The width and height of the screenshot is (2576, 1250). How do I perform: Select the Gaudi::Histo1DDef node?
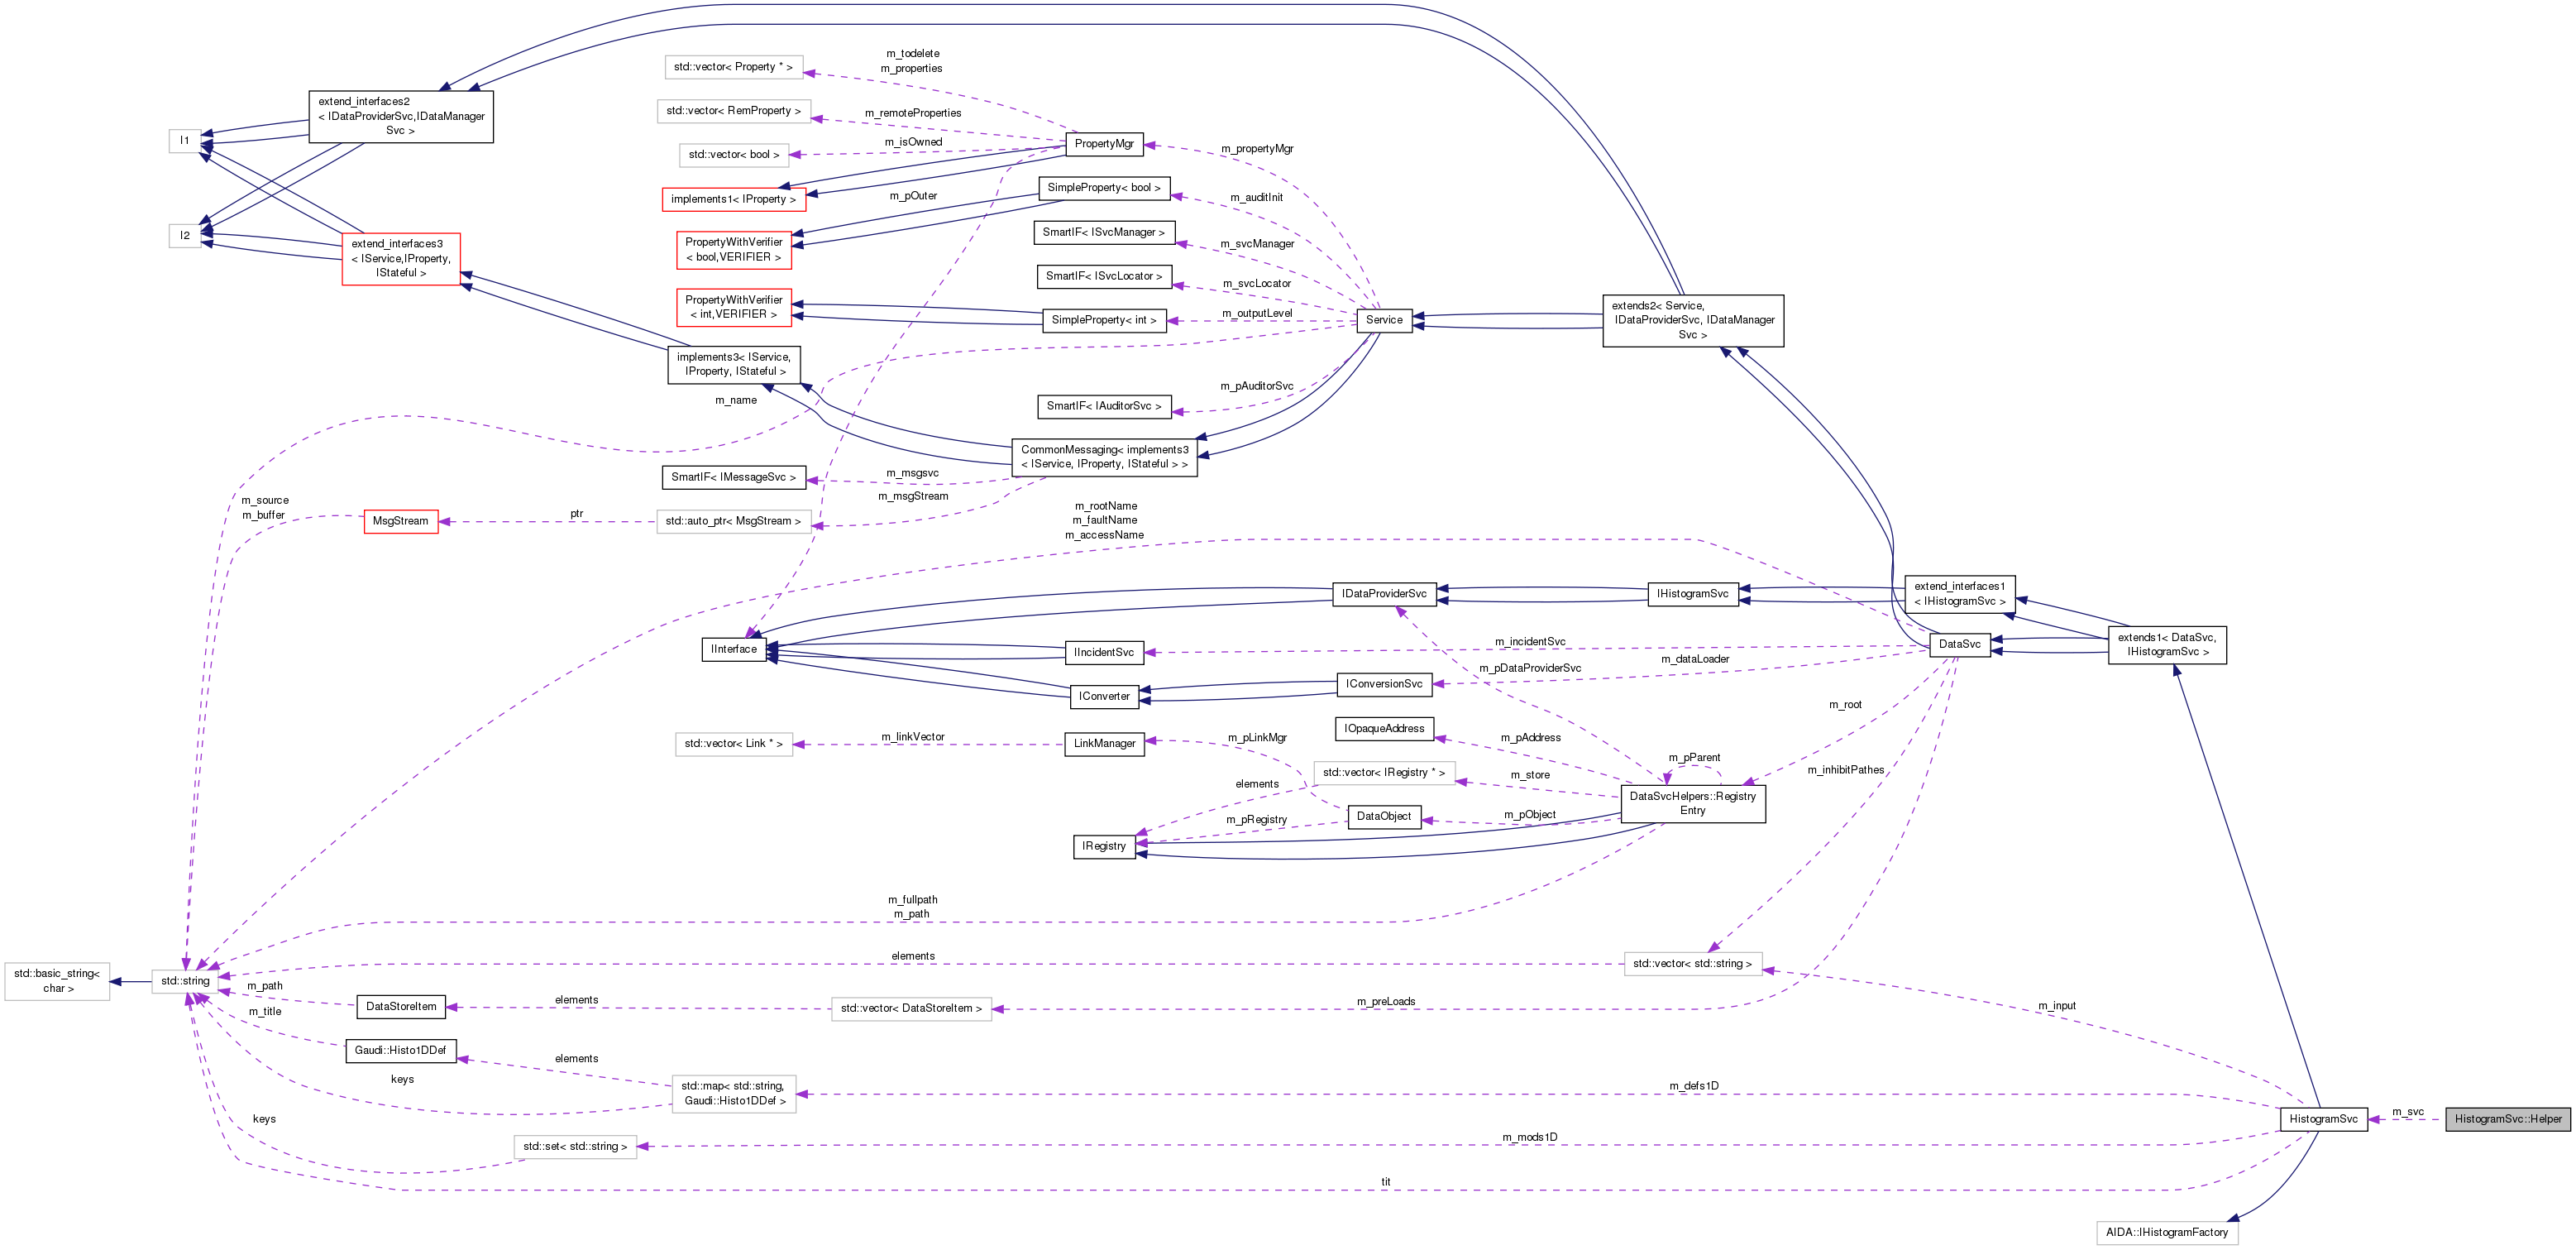[403, 1050]
